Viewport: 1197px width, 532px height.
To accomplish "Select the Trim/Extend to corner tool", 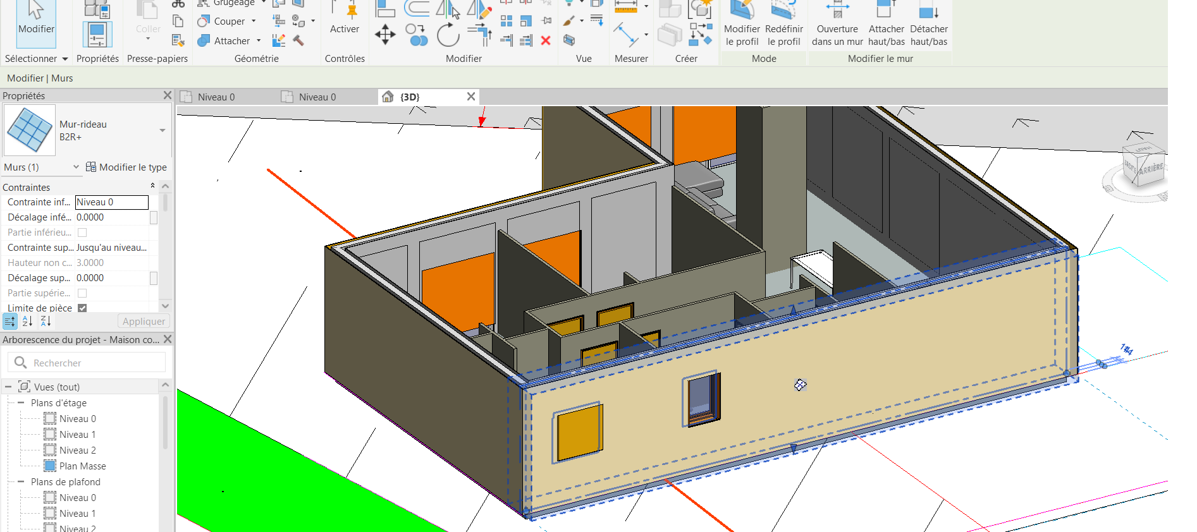I will click(x=479, y=35).
